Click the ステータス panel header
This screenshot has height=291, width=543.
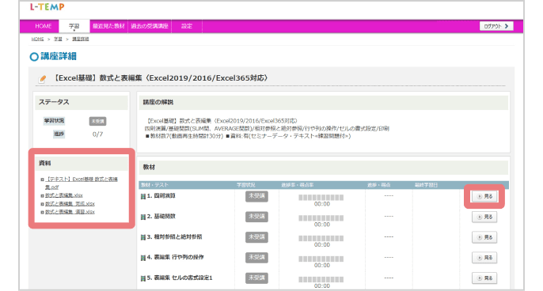tap(82, 103)
